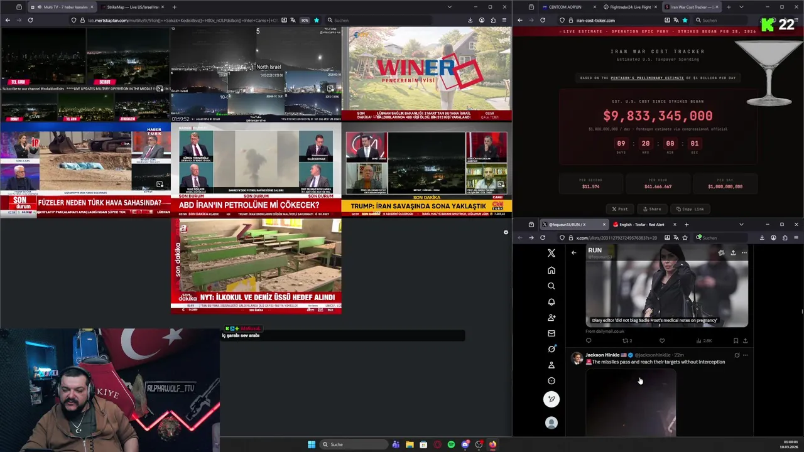Select the Multi TV haber kanalları tab

coord(62,7)
